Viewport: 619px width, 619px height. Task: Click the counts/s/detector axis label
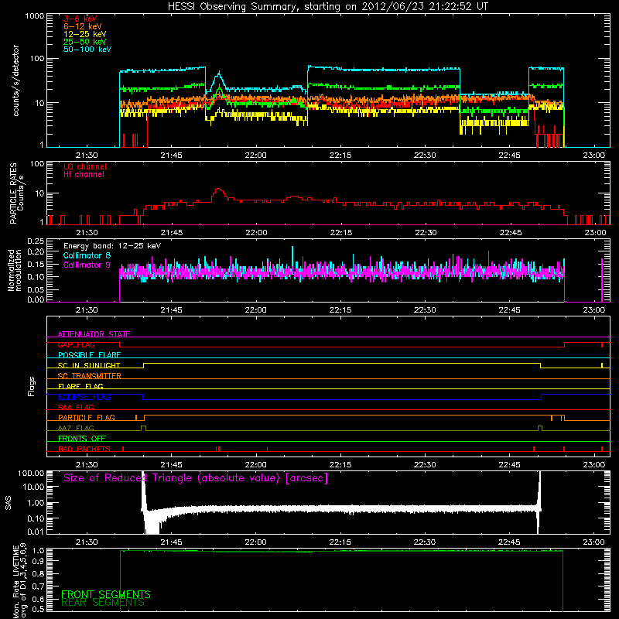[x=16, y=80]
